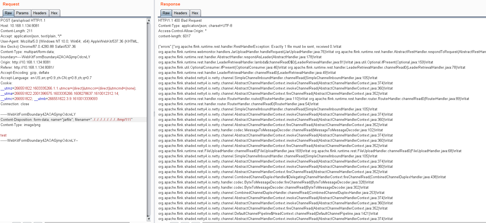Select the Request panel's Raw tab
The image size is (486, 223).
click(x=8, y=13)
